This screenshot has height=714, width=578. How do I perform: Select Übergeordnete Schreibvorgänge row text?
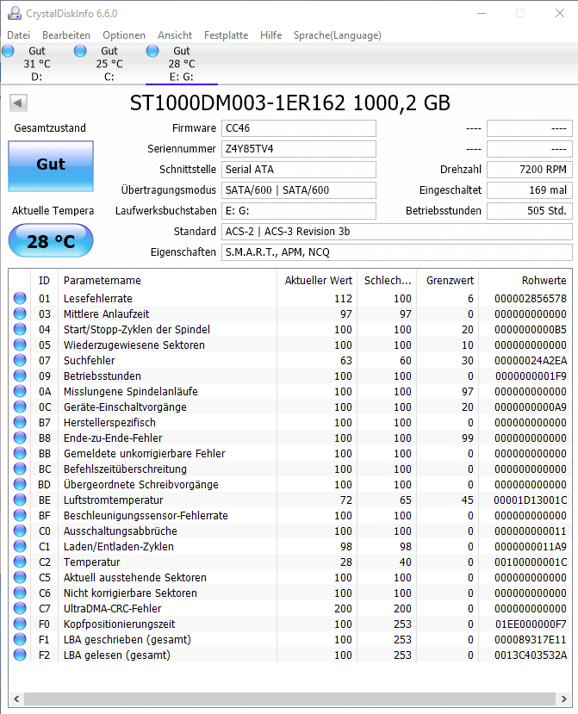[141, 485]
